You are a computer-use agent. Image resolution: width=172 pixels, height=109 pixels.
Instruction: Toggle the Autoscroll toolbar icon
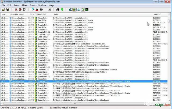click(x=20, y=10)
